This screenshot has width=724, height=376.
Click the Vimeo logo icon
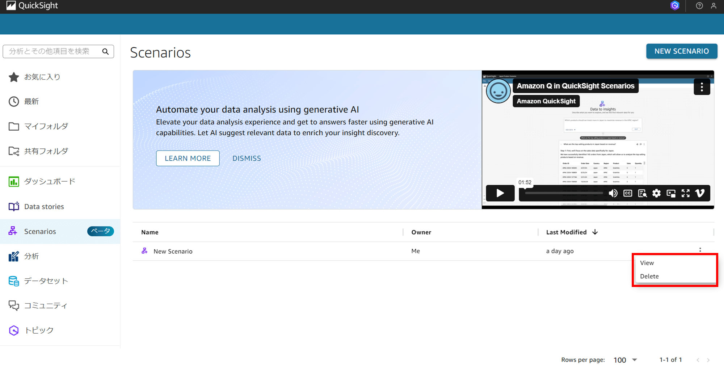[x=700, y=193]
